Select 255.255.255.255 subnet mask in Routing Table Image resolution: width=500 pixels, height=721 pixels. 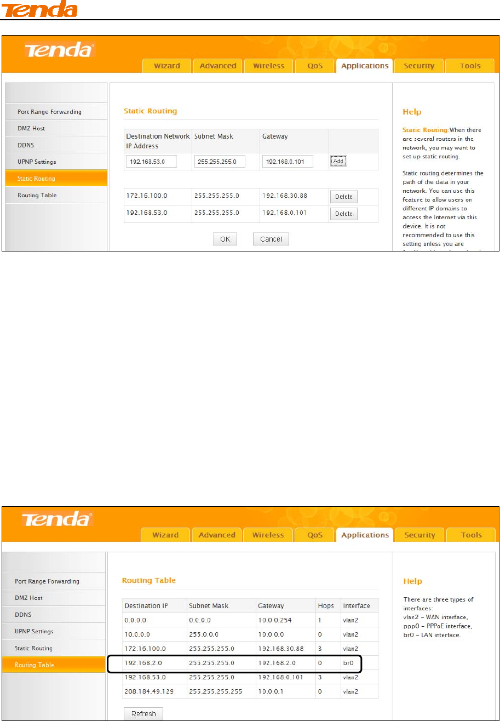click(x=215, y=691)
